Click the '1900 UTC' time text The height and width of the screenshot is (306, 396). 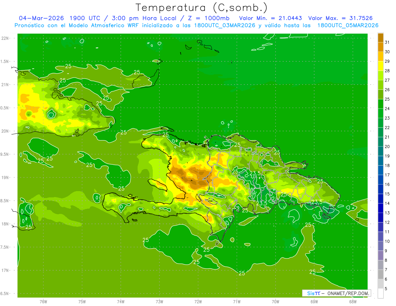coord(85,18)
